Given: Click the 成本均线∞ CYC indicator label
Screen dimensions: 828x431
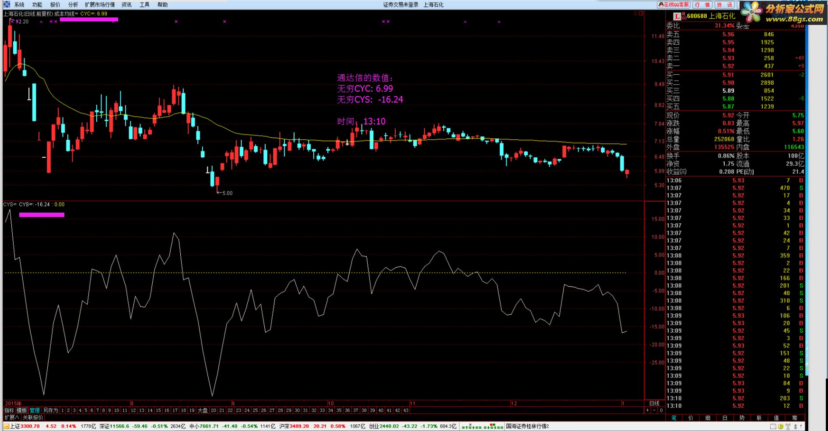Looking at the screenshot, I should 81,14.
